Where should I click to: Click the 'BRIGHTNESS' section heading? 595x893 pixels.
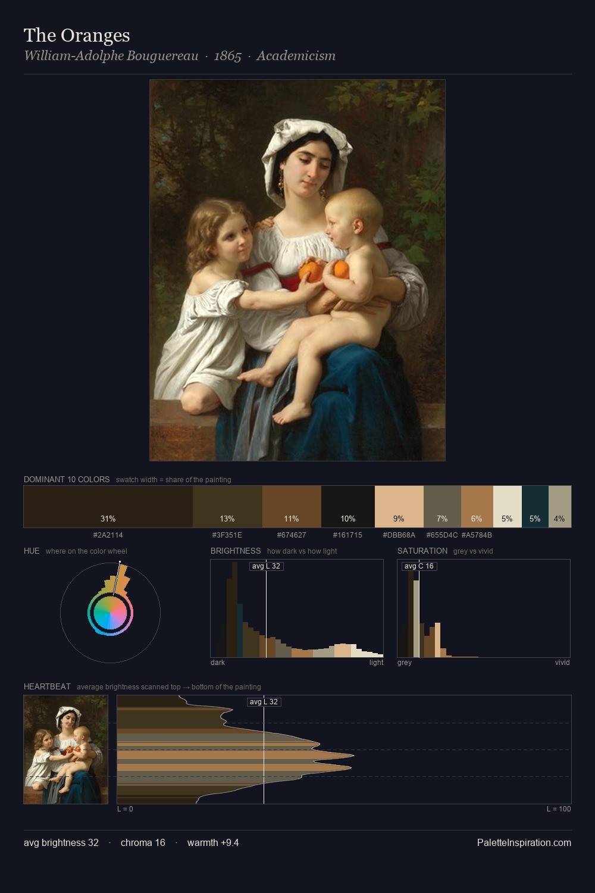pyautogui.click(x=236, y=551)
